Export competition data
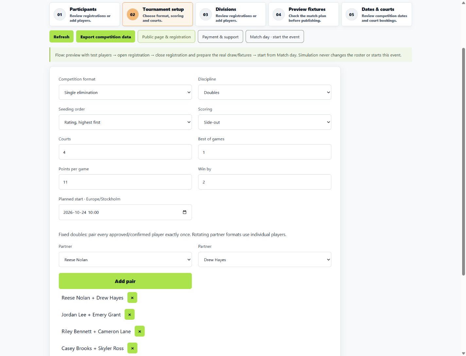This screenshot has width=466, height=356. [106, 37]
